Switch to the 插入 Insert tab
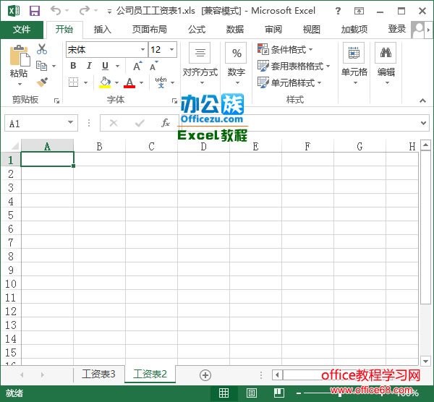 click(x=103, y=29)
